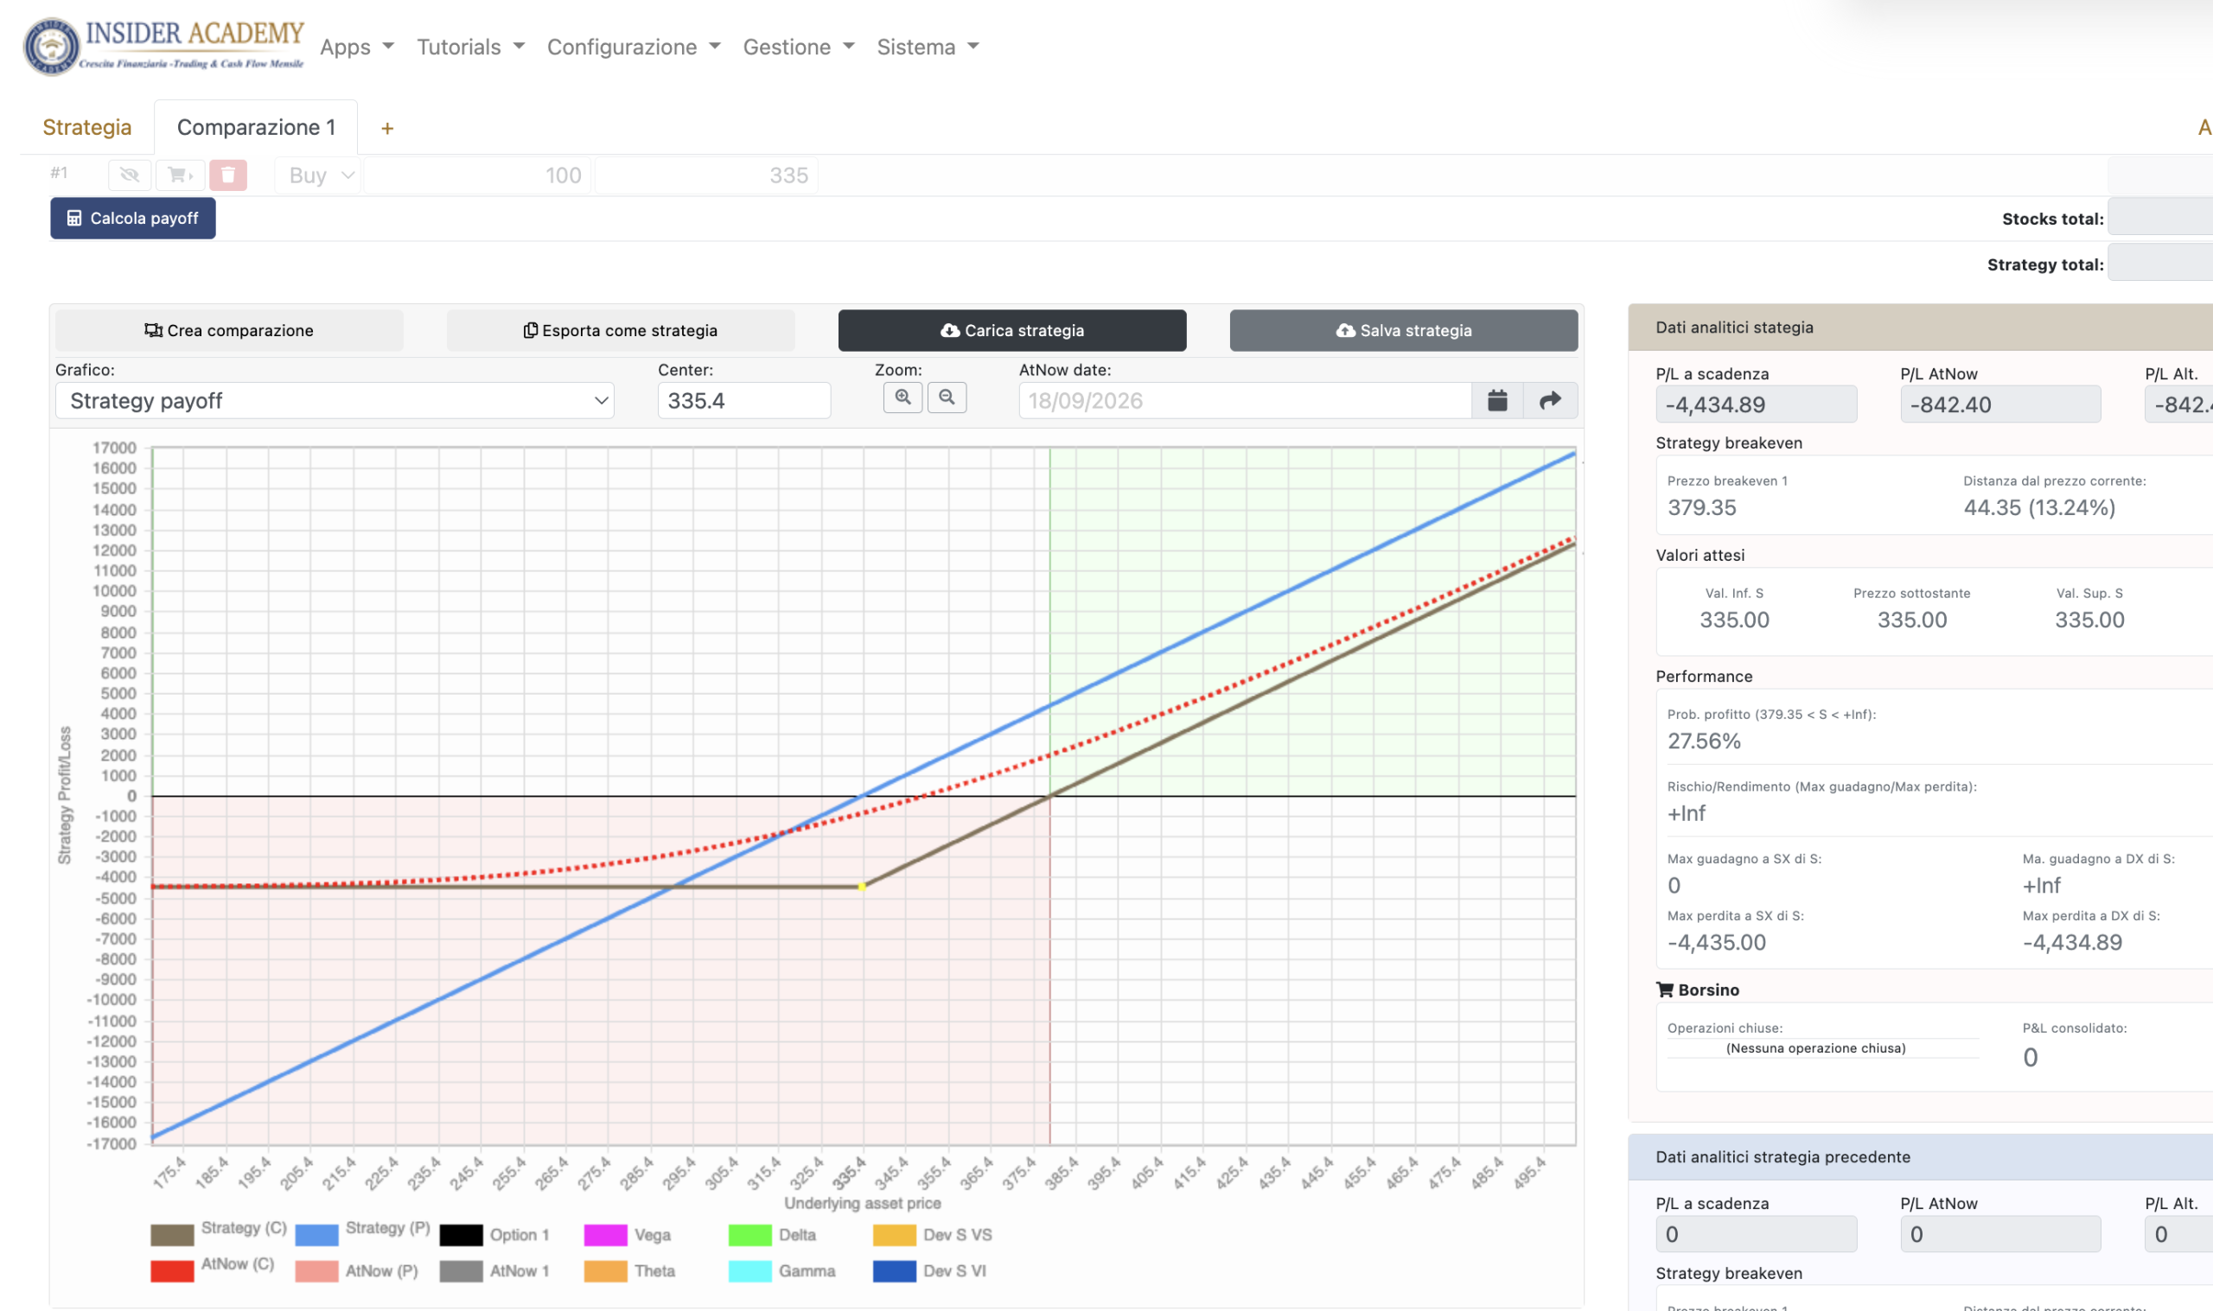This screenshot has width=2213, height=1311.
Task: Click the Strategy total field
Action: click(2160, 264)
